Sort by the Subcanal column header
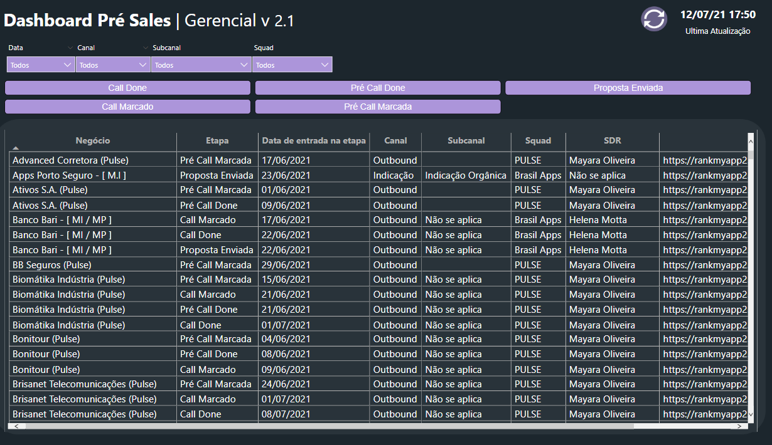The width and height of the screenshot is (772, 445). click(x=466, y=140)
